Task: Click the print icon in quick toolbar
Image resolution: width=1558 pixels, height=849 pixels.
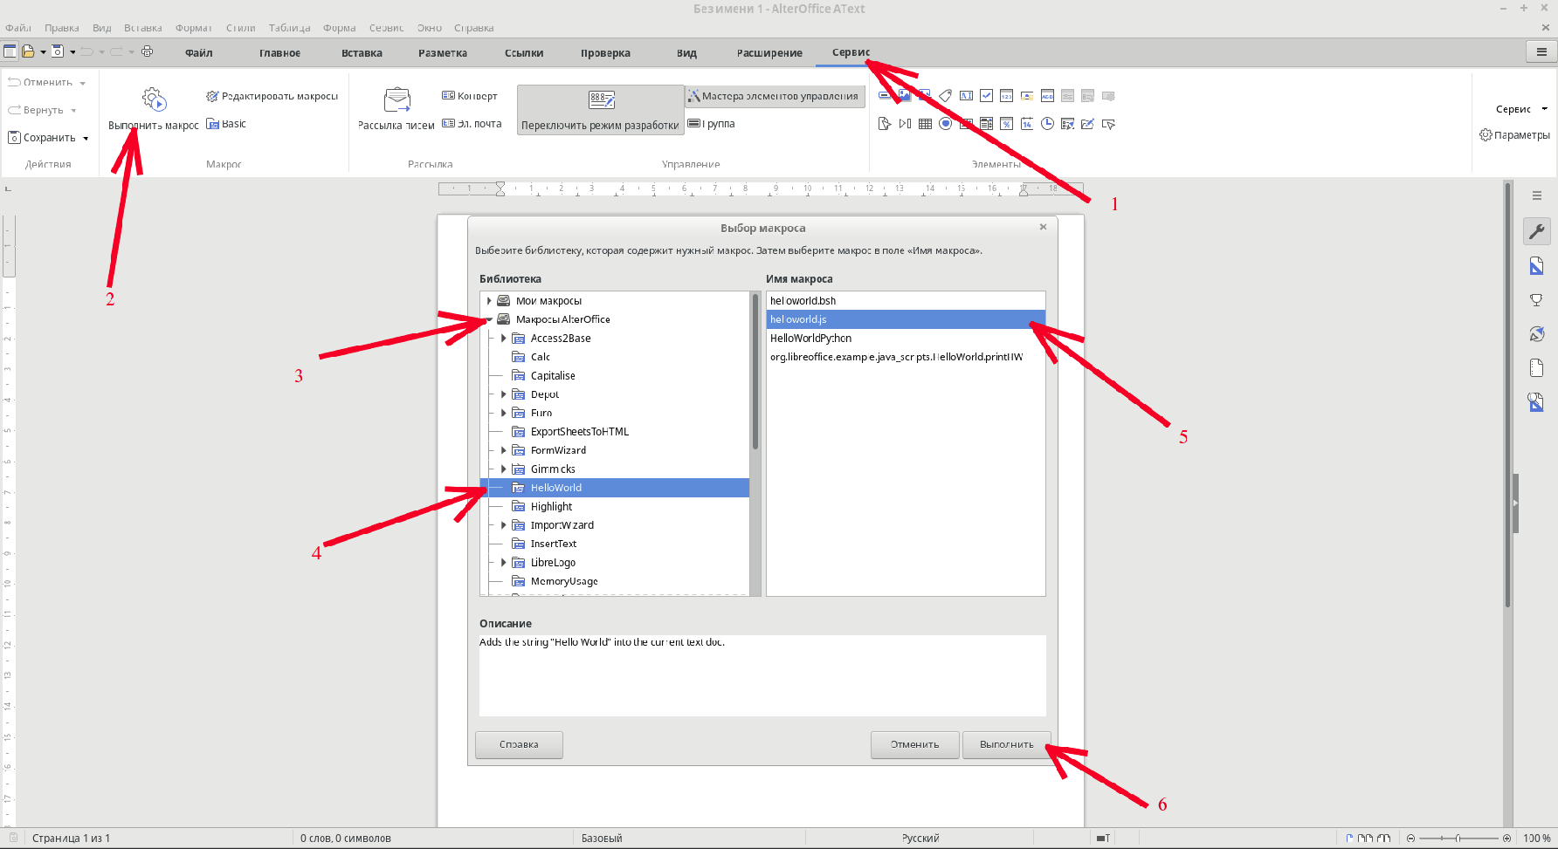Action: (x=147, y=51)
